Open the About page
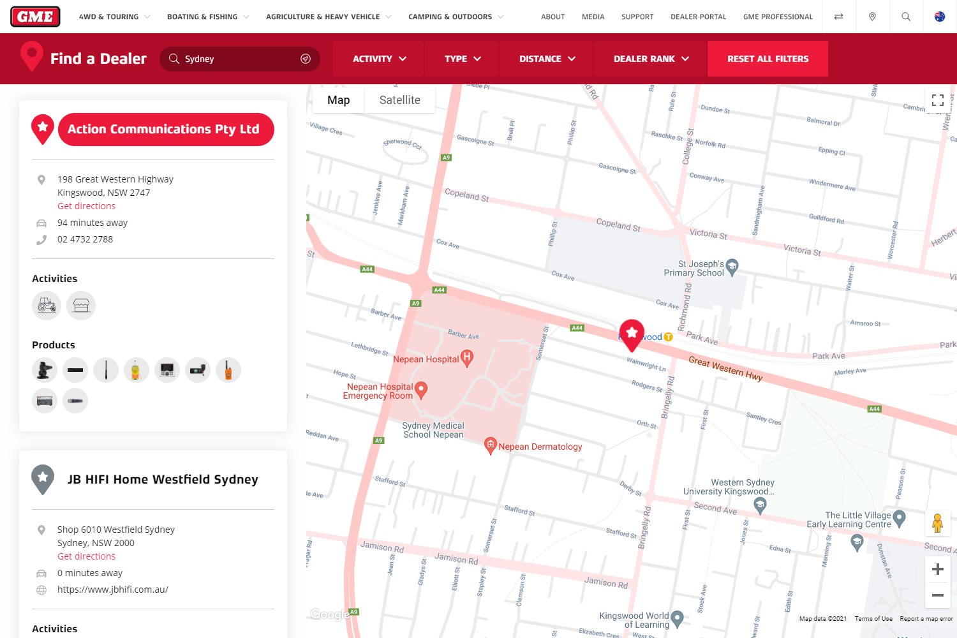This screenshot has height=638, width=957. 553,17
